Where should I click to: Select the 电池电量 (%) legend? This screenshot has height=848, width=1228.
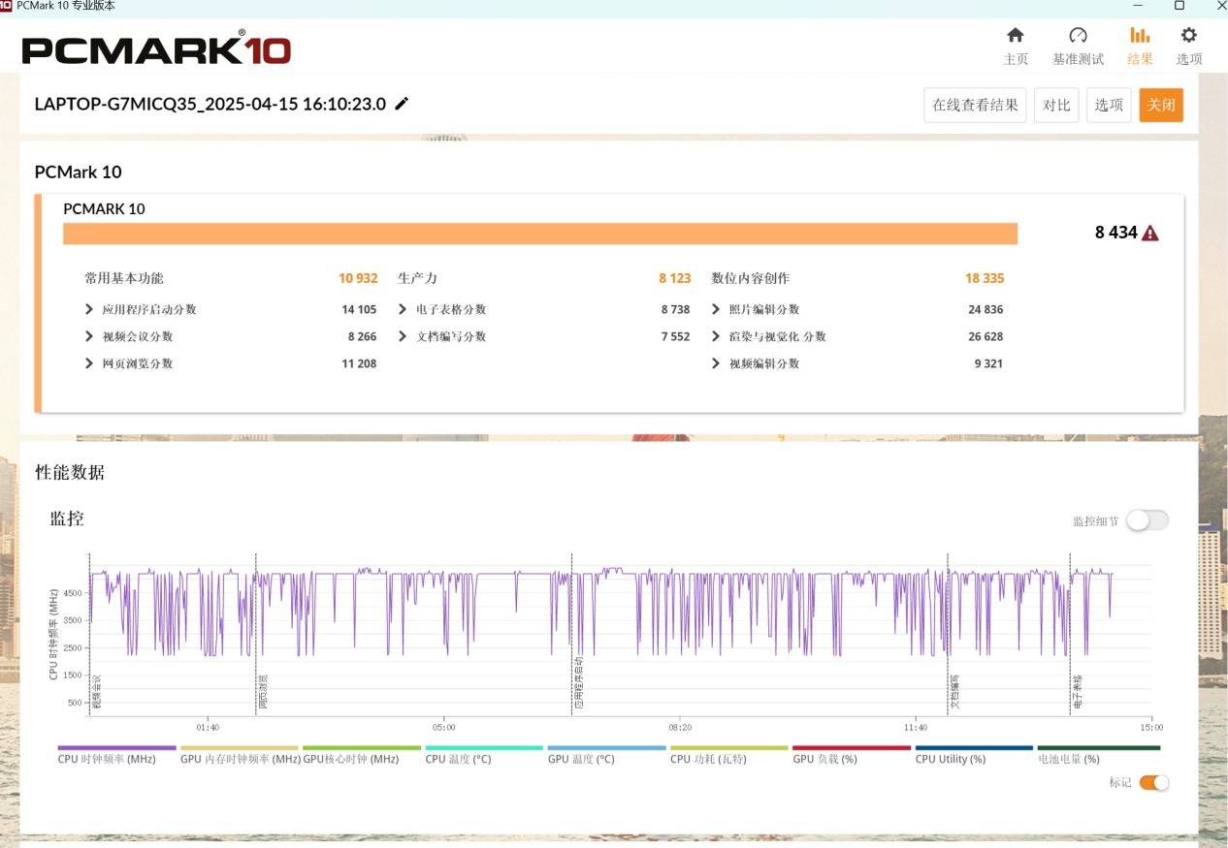(1098, 754)
